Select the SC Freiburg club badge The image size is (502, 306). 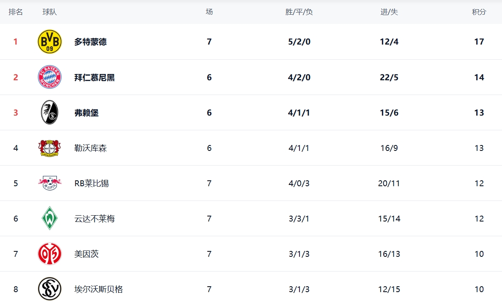pyautogui.click(x=50, y=112)
